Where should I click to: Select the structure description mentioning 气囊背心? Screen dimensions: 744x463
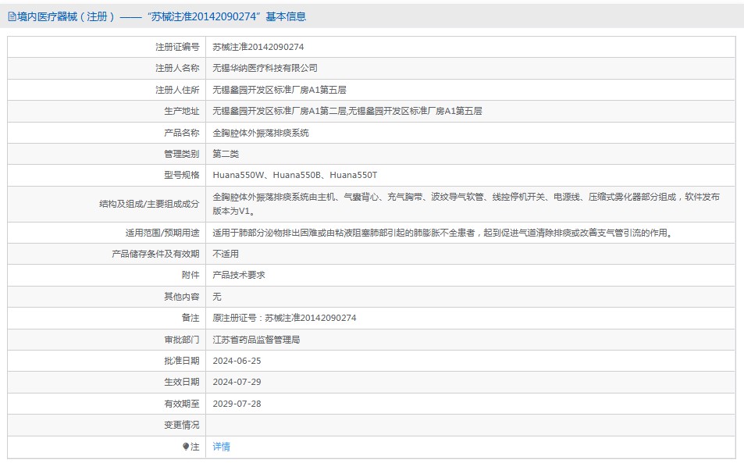pos(466,204)
